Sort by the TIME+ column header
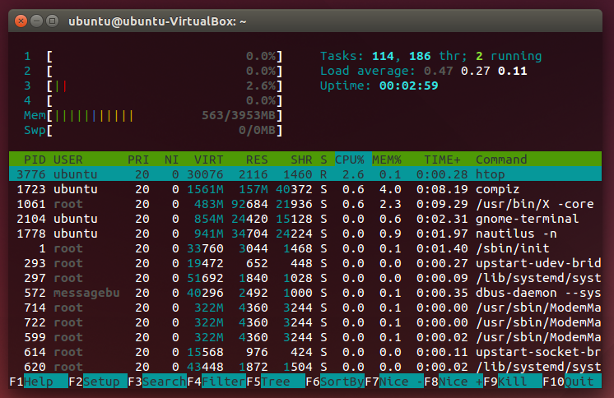Image resolution: width=614 pixels, height=398 pixels. click(x=443, y=160)
